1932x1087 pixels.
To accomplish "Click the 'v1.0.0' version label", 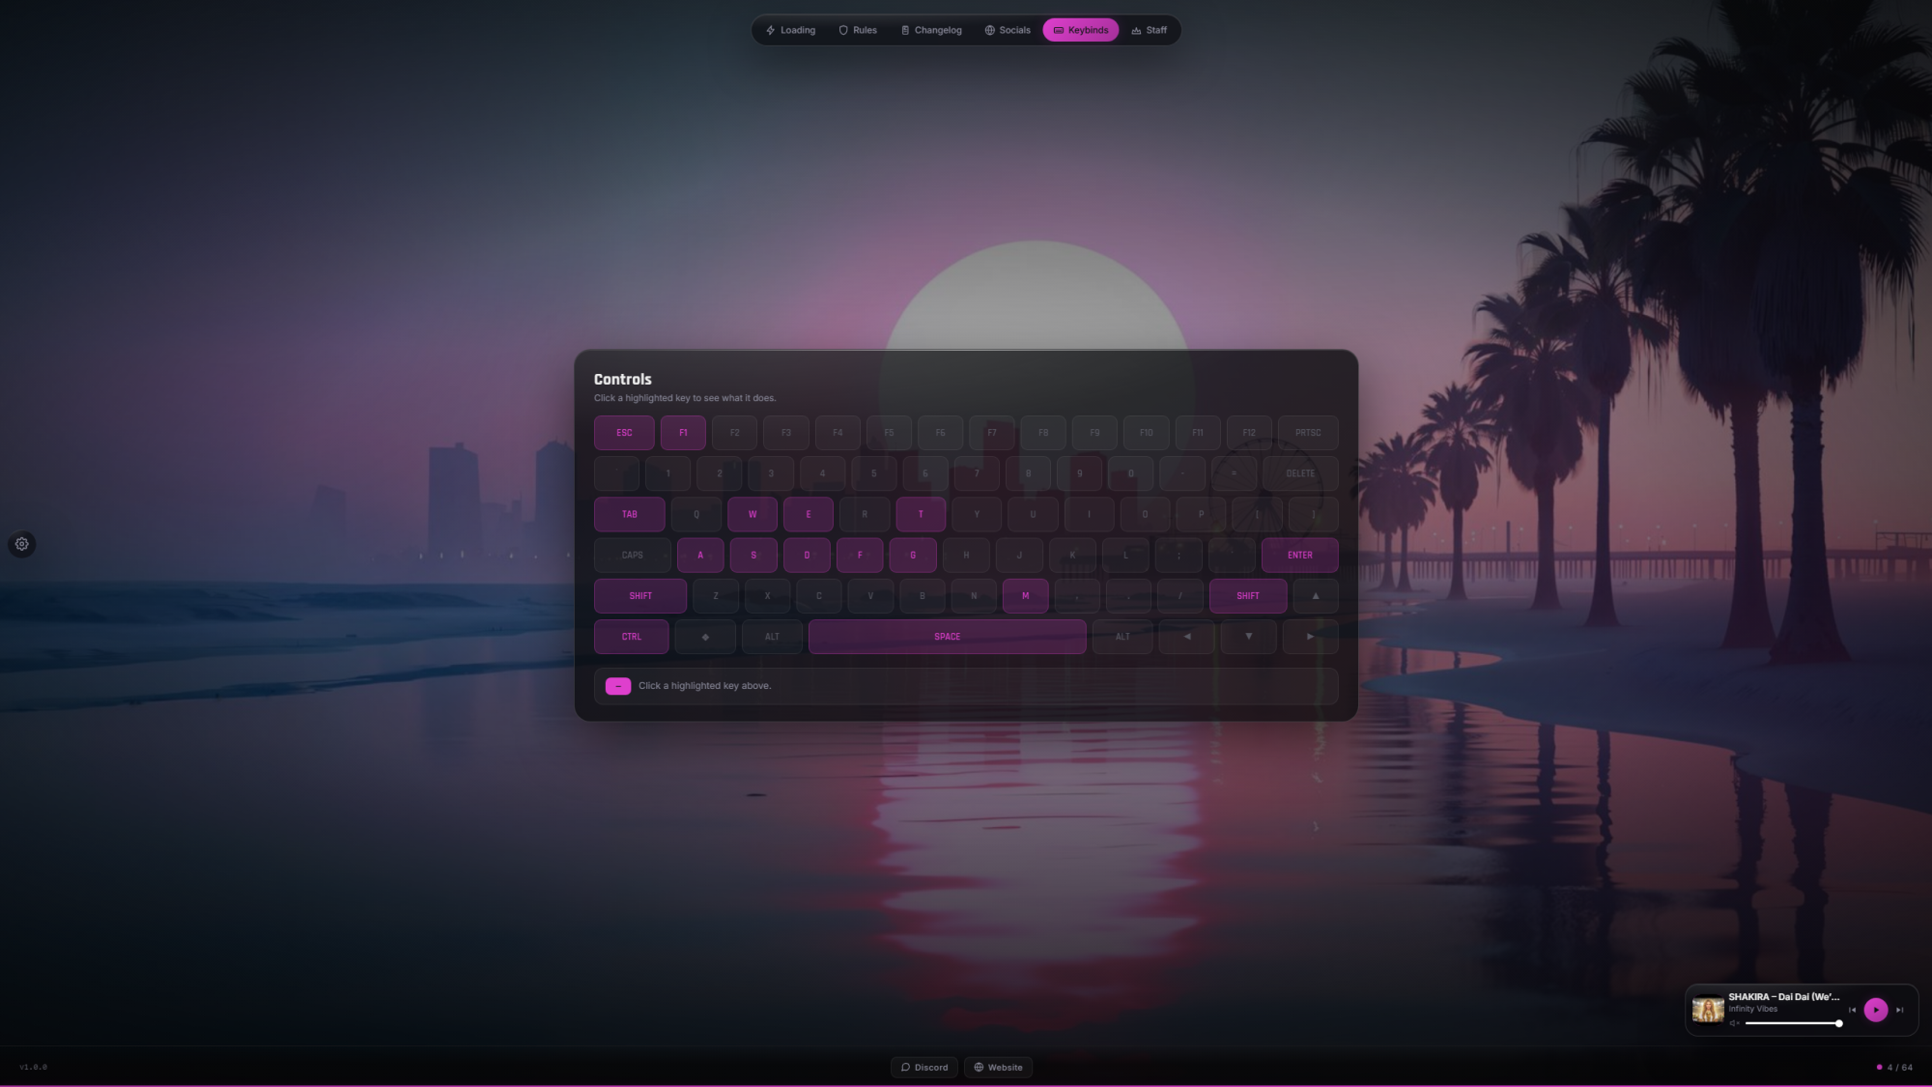I will tap(33, 1067).
